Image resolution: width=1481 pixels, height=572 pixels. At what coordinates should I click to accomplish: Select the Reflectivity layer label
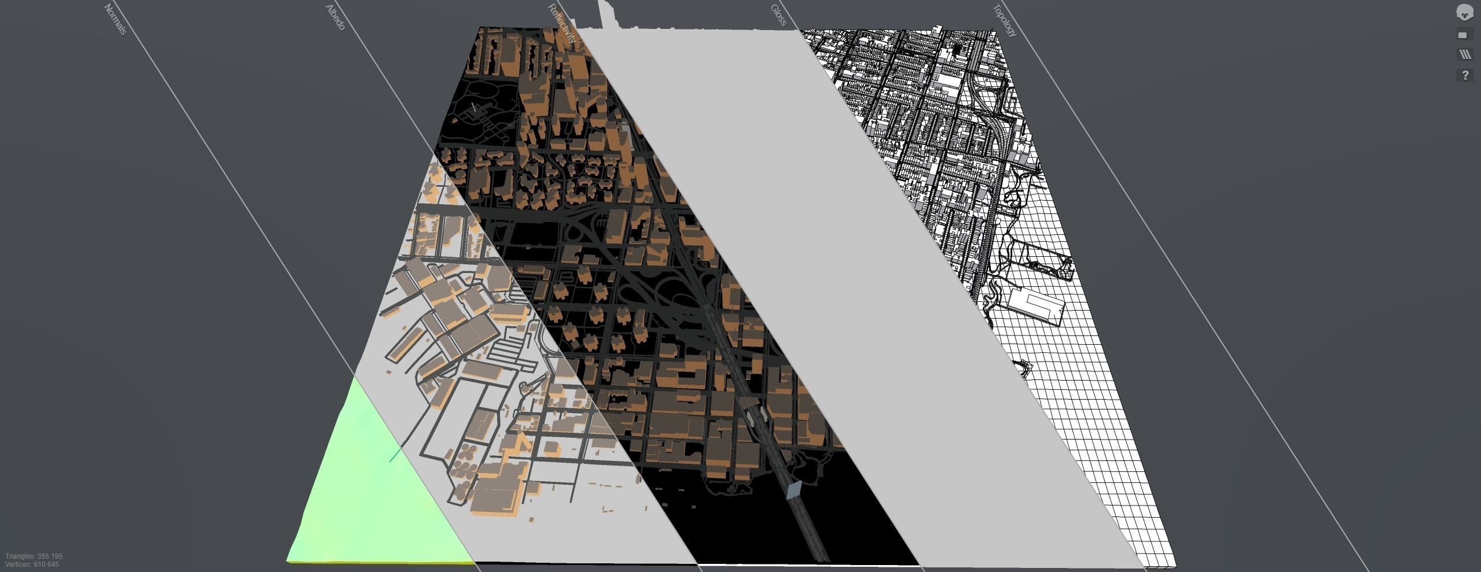[x=562, y=24]
